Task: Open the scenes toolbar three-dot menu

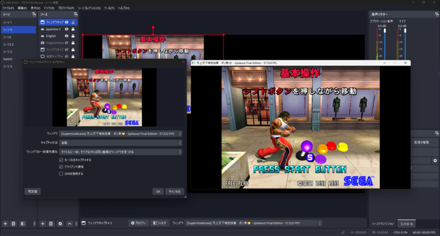Action: (x=34, y=223)
